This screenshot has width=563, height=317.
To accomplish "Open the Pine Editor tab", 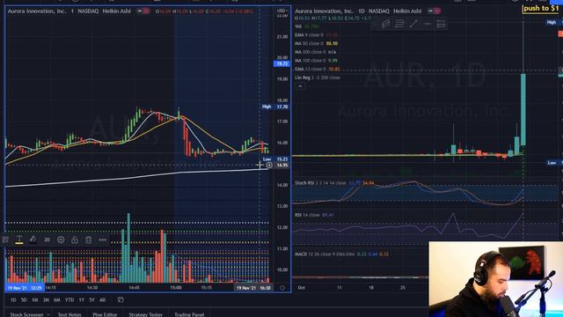I will (x=105, y=314).
